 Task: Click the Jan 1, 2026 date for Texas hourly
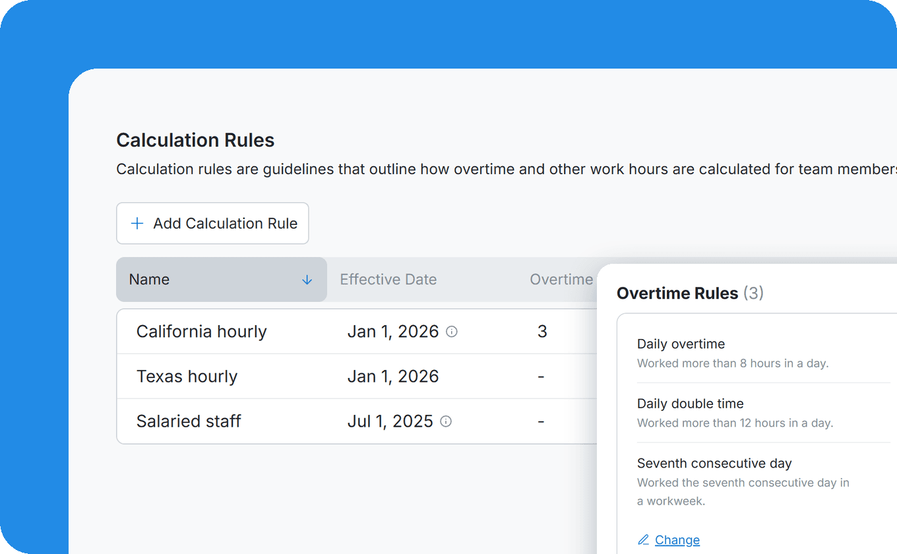(x=393, y=377)
